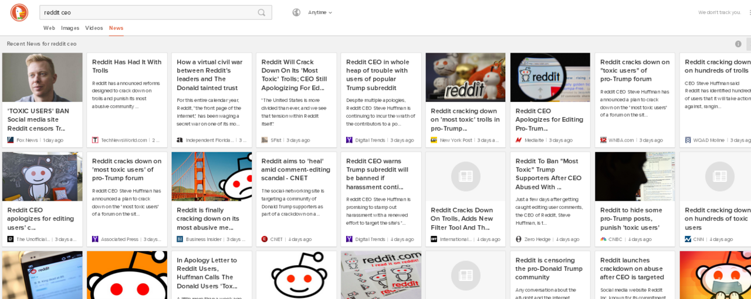The height and width of the screenshot is (299, 751).
Task: Click the Mediaite magnifying glass reddit thumbnail
Action: 550,77
